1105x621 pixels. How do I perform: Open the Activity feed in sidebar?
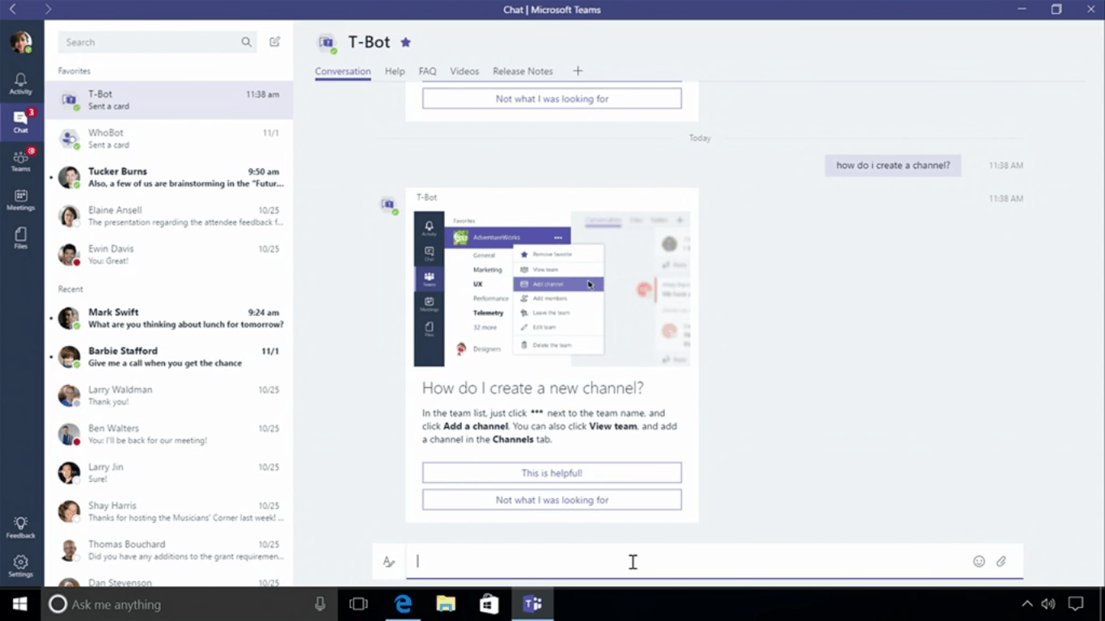21,83
